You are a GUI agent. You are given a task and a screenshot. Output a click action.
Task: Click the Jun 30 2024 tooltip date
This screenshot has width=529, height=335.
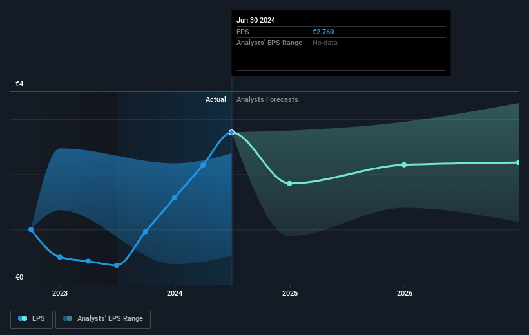pyautogui.click(x=256, y=20)
